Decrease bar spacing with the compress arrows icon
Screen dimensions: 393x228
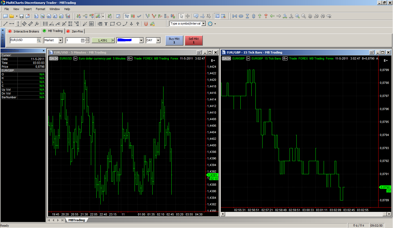pyautogui.click(x=235, y=16)
